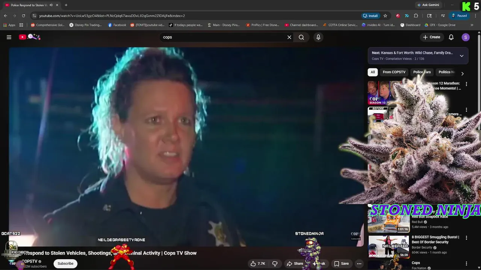
Task: Open the Comprehensive Gol... bookmark
Action: (48, 25)
